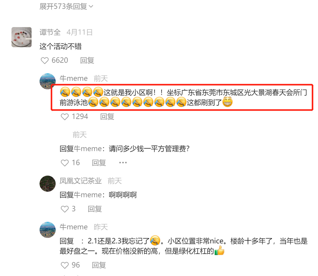This screenshot has height=276, width=318.
Task: Reply to 谭节全's comment
Action: click(87, 61)
